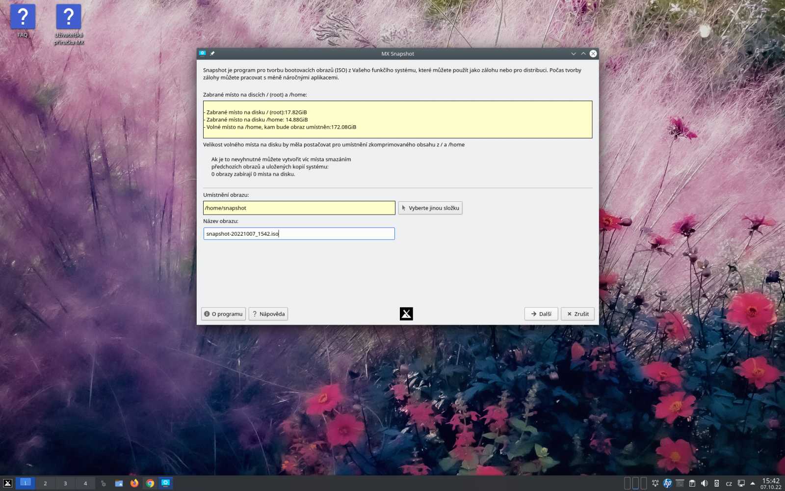Launch Google Chrome from the taskbar
The width and height of the screenshot is (785, 491).
click(150, 483)
